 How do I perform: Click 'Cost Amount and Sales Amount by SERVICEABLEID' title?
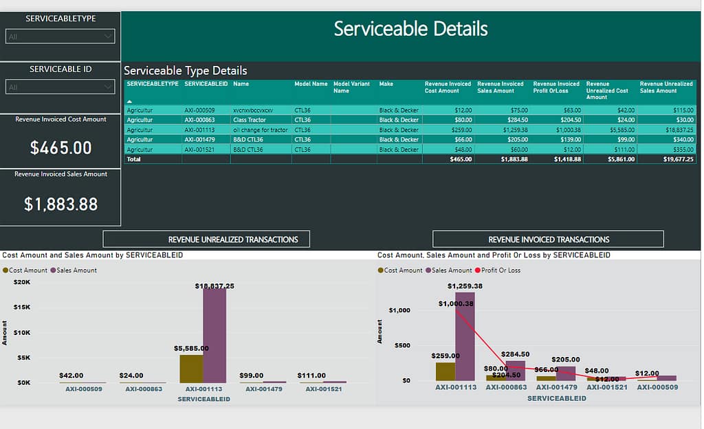coord(93,255)
